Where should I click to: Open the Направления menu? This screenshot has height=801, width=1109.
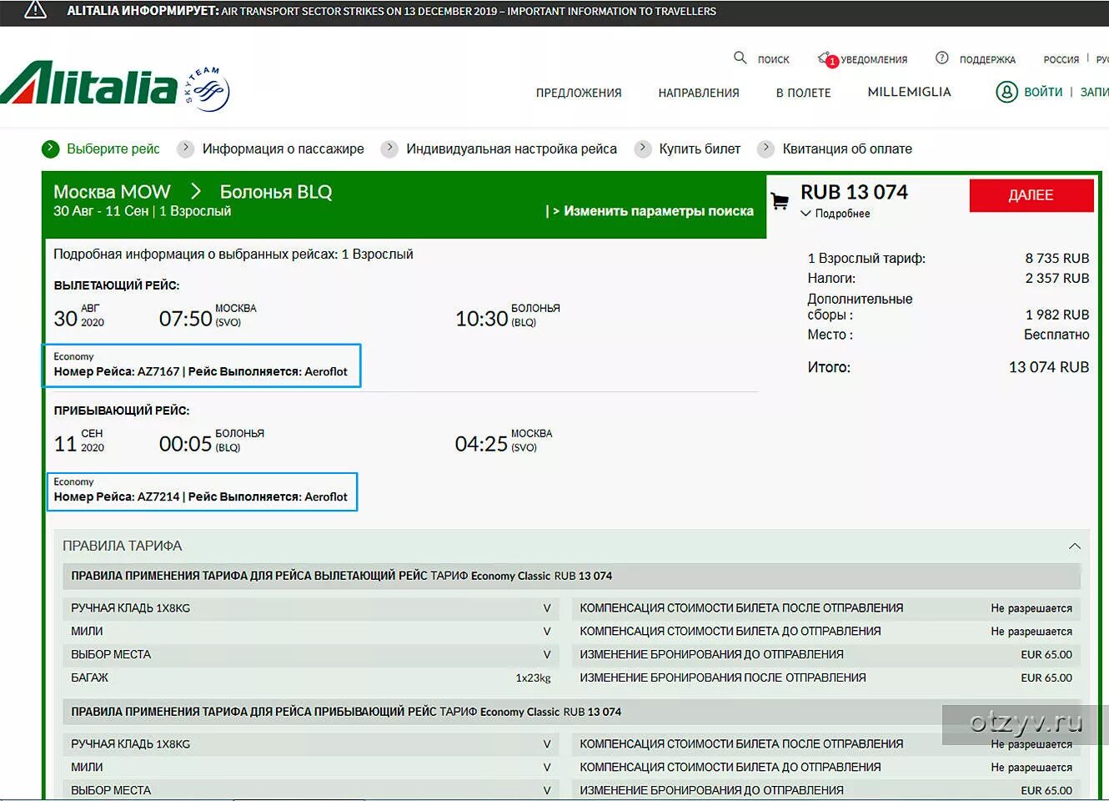699,93
